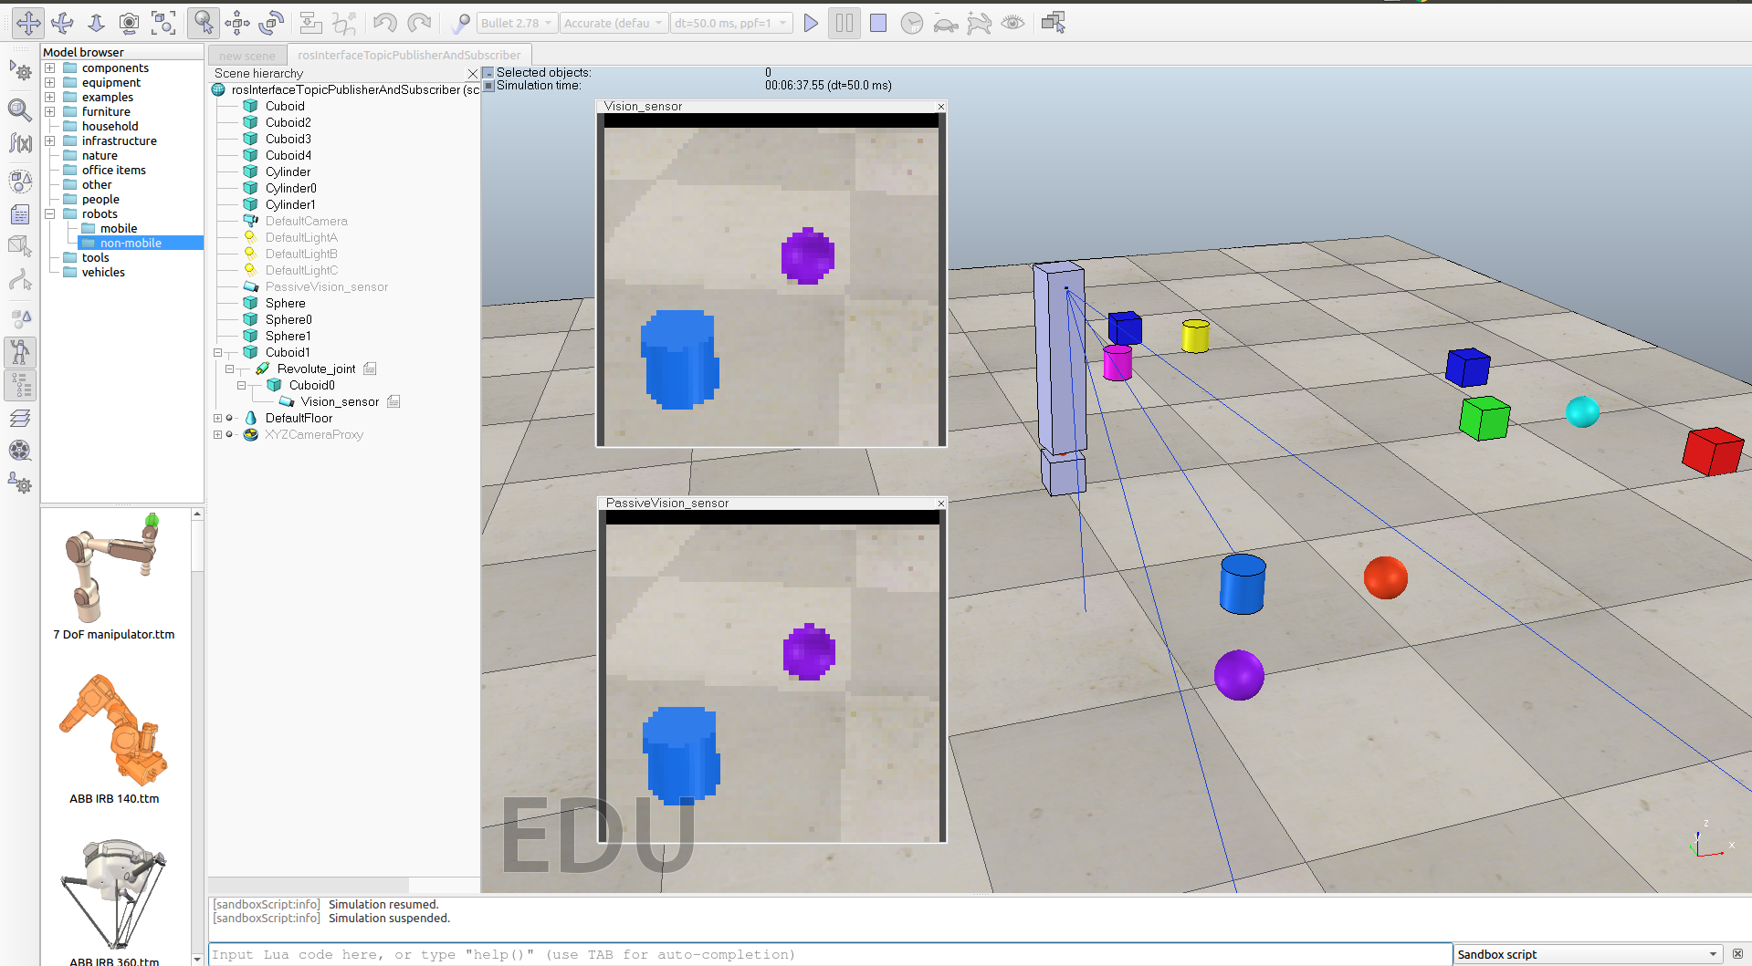Expand the components folder
The image size is (1752, 966).
(x=50, y=68)
